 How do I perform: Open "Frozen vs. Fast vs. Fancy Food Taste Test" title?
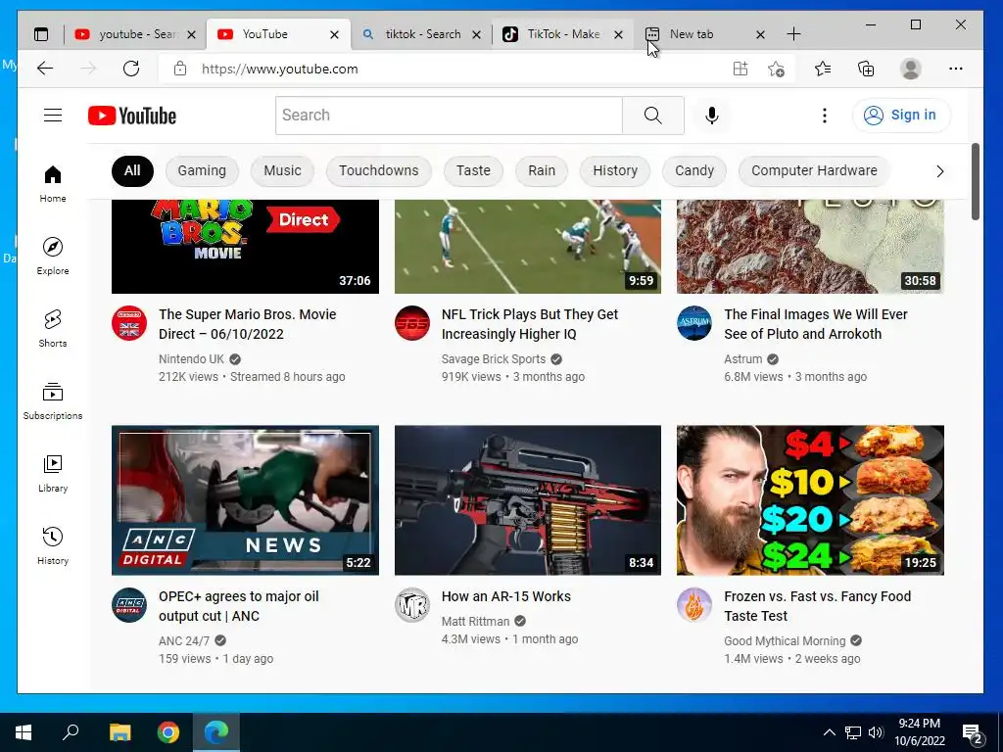818,606
